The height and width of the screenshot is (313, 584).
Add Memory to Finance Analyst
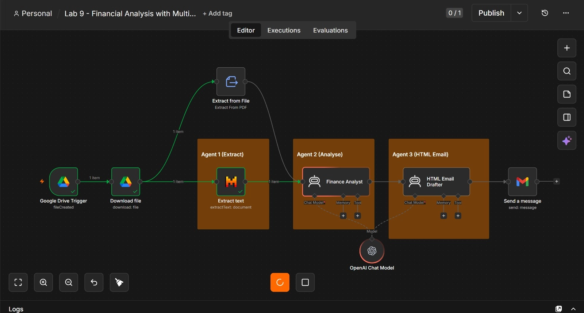(x=343, y=216)
